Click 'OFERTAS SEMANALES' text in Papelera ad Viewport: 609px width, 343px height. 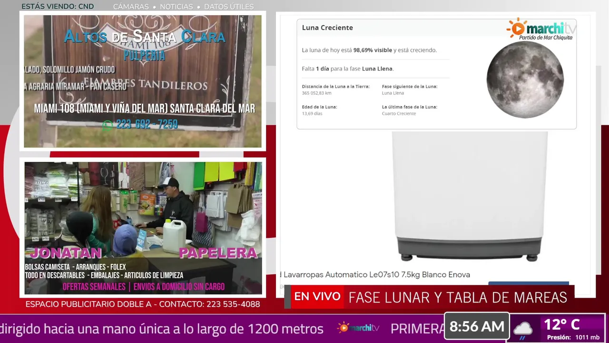(x=93, y=287)
